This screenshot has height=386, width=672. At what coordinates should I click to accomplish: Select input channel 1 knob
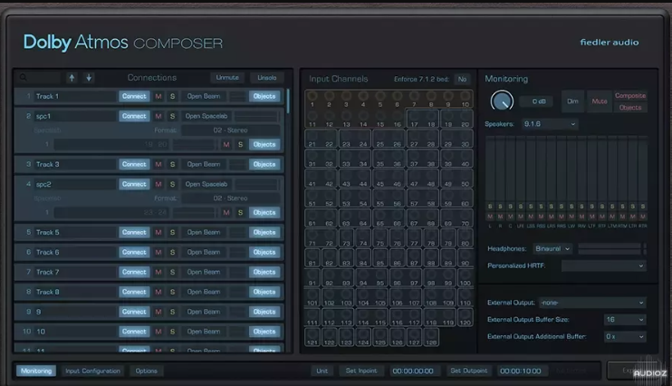pos(312,96)
